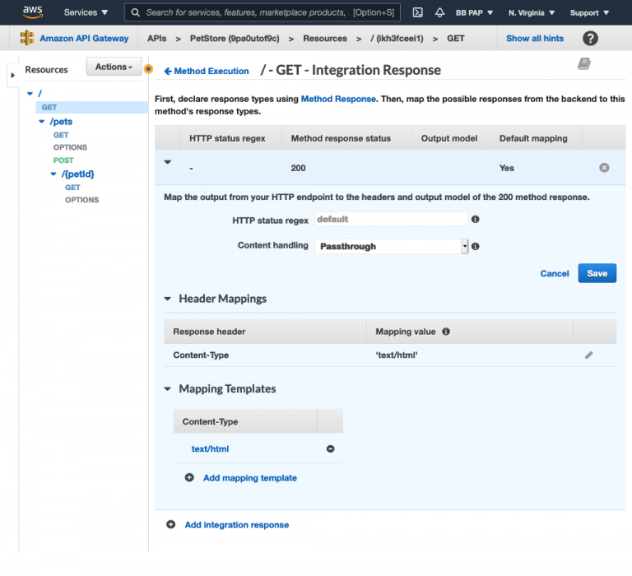Remove the 200 integration response row
Image resolution: width=632 pixels, height=576 pixels.
604,168
